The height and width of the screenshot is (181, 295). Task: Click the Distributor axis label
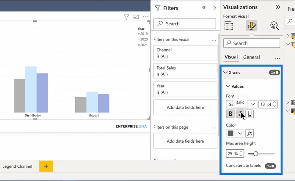point(33,115)
